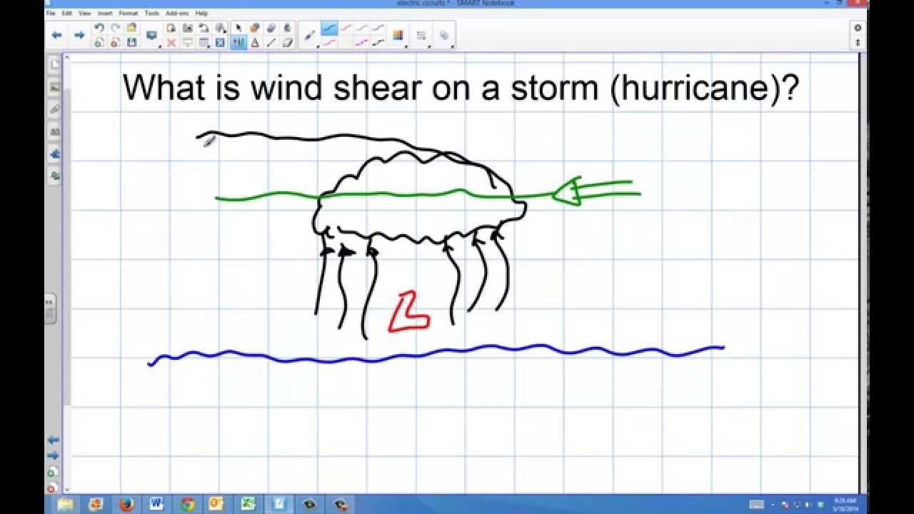
Task: Select the Pens tool (highlighted icon)
Action: (x=238, y=43)
